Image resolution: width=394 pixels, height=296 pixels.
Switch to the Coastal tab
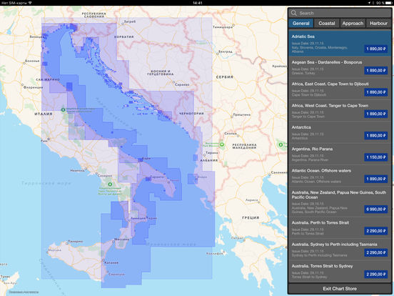point(327,23)
